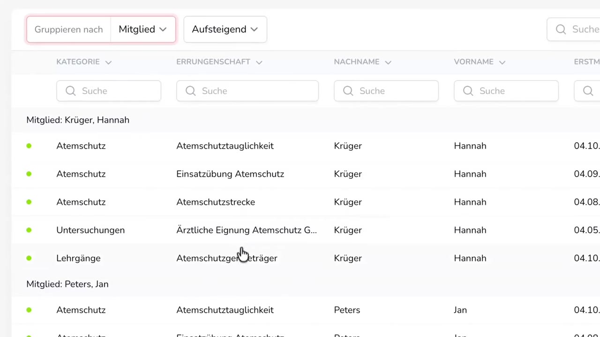Click the 'Gruppieren nach' label
Viewport: 600px width, 337px height.
pos(68,29)
